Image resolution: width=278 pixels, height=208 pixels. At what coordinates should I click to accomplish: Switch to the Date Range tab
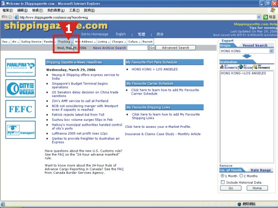click(x=261, y=170)
